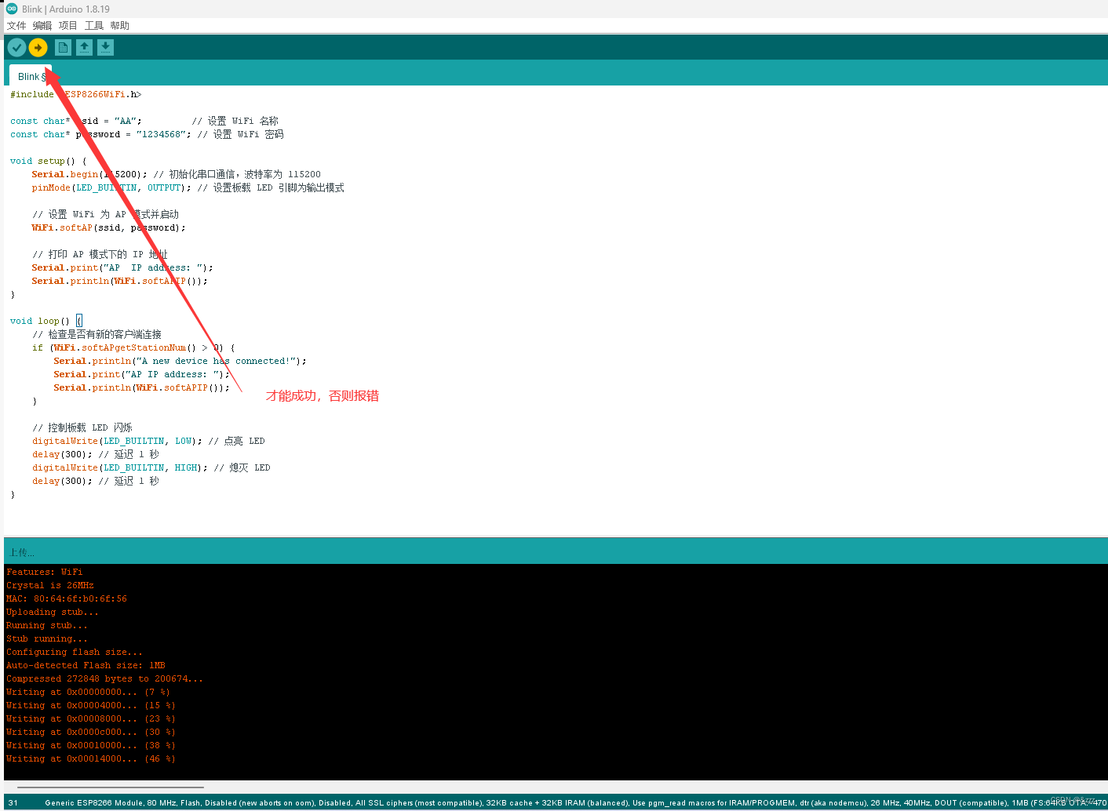Verify the sketch with the checkmark icon

[16, 47]
